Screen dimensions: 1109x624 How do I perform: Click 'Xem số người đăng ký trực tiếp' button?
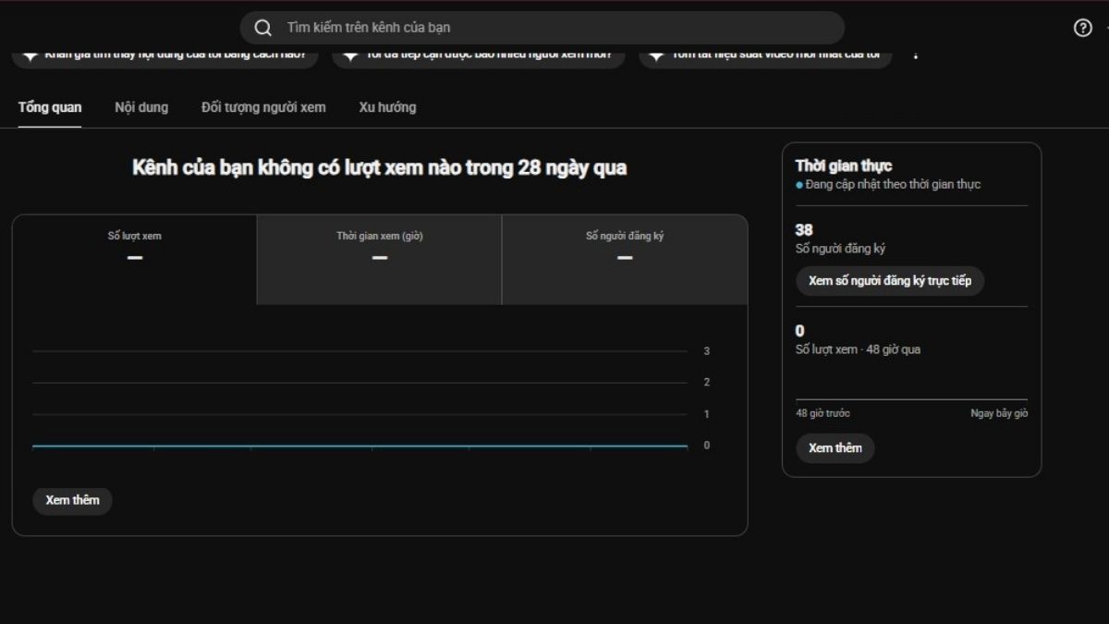[x=890, y=281]
